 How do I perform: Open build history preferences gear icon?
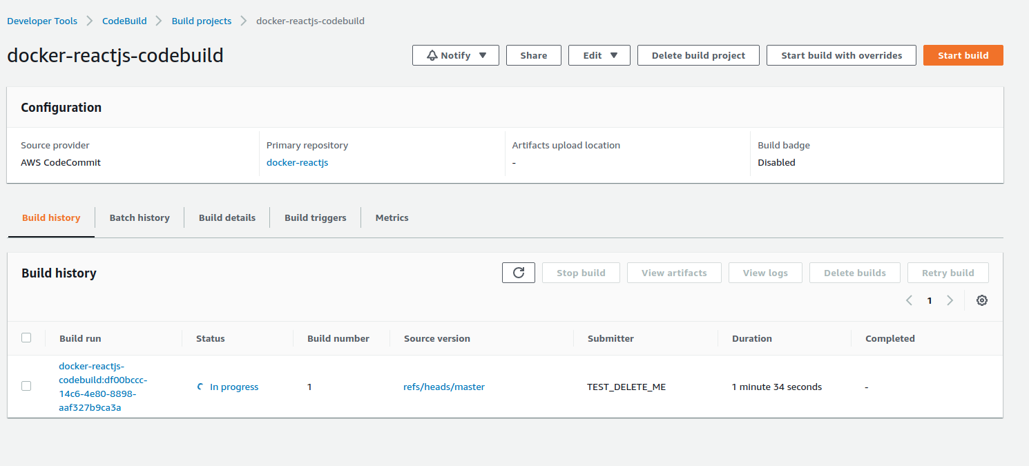[x=982, y=300]
